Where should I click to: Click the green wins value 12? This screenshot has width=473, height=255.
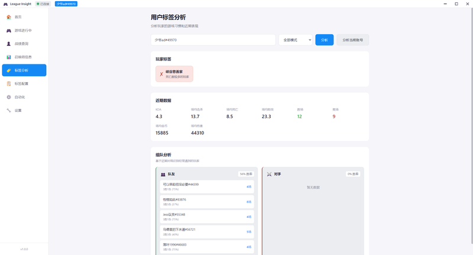click(x=299, y=117)
